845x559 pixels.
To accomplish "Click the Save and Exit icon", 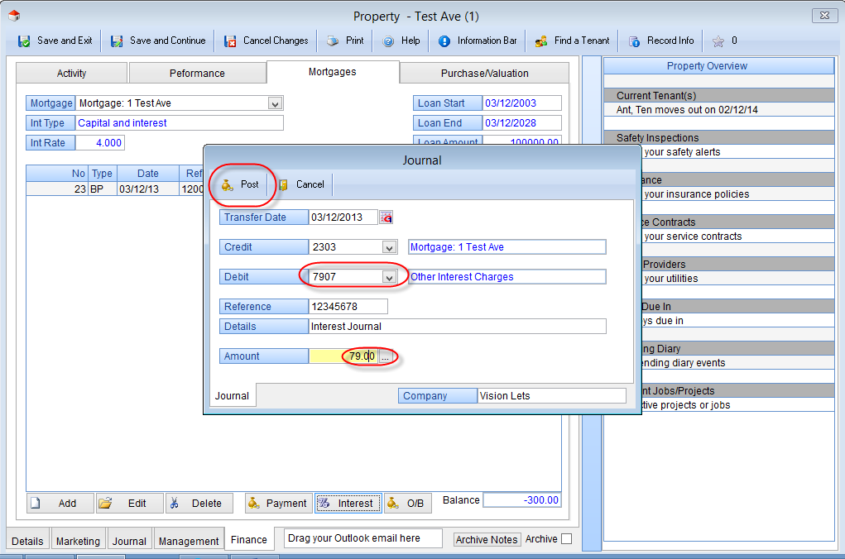I will [24, 41].
